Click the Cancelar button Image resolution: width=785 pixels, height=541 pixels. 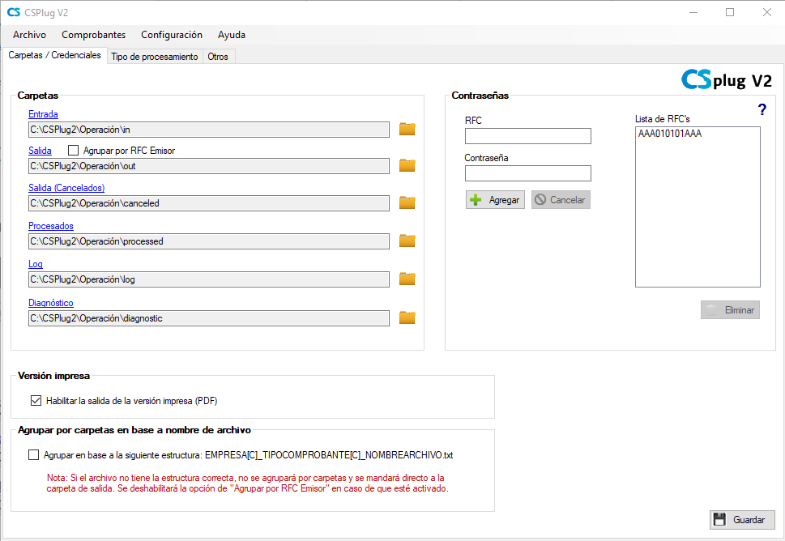tap(561, 200)
